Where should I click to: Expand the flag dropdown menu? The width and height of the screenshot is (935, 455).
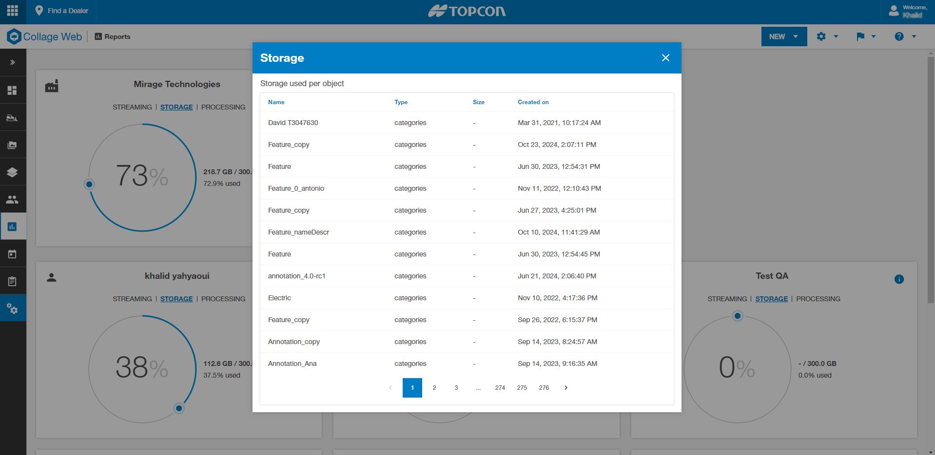click(866, 36)
